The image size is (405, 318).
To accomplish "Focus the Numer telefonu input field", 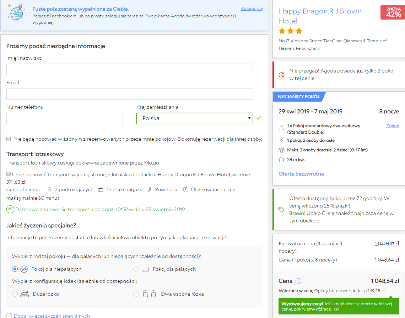I will 65,119.
